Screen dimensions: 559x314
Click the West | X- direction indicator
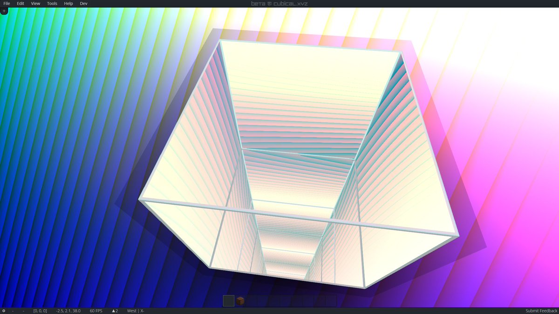click(x=135, y=311)
